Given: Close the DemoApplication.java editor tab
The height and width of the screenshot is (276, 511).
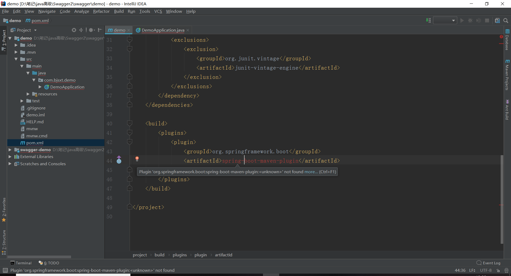Looking at the screenshot, I should pyautogui.click(x=188, y=30).
